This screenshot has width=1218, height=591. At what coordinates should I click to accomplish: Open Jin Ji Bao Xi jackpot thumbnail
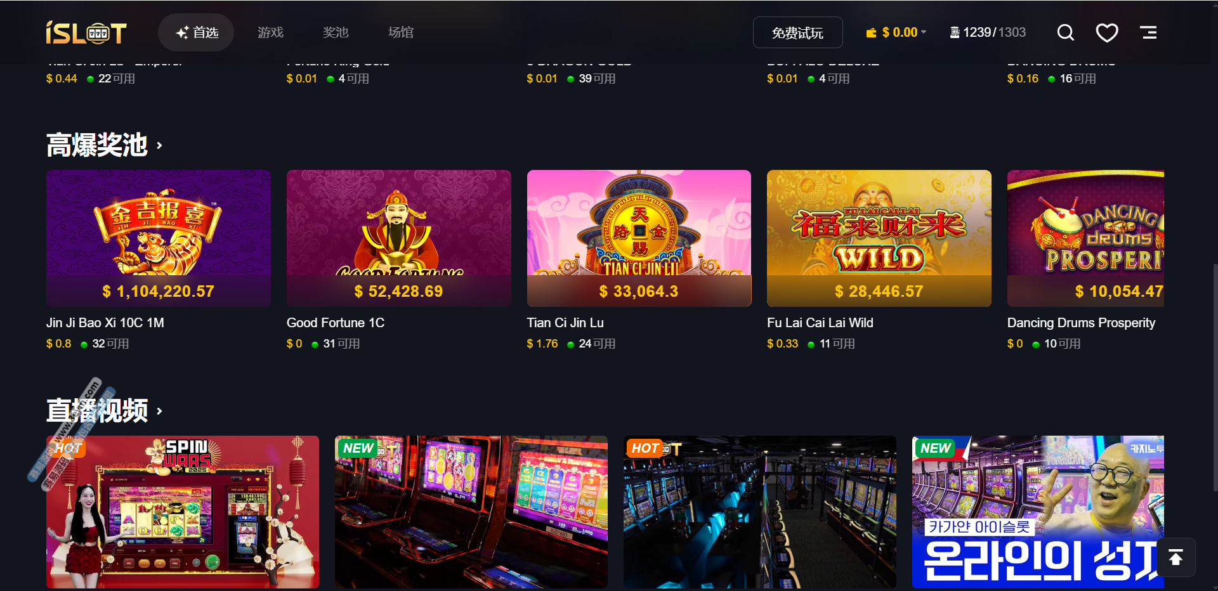[159, 238]
